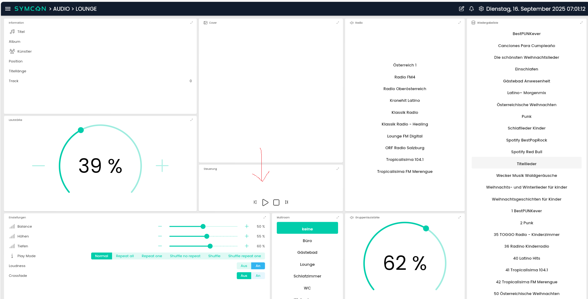Set Play Mode to Shuffle no repeat

[185, 256]
